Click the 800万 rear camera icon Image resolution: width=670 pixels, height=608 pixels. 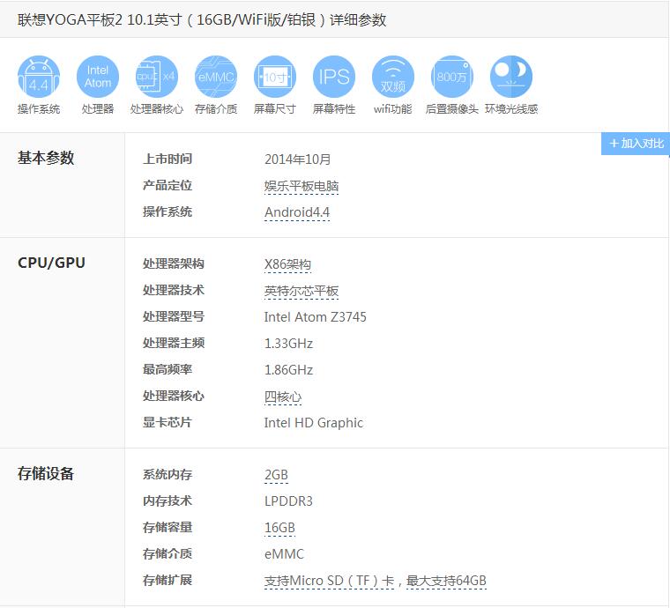452,77
